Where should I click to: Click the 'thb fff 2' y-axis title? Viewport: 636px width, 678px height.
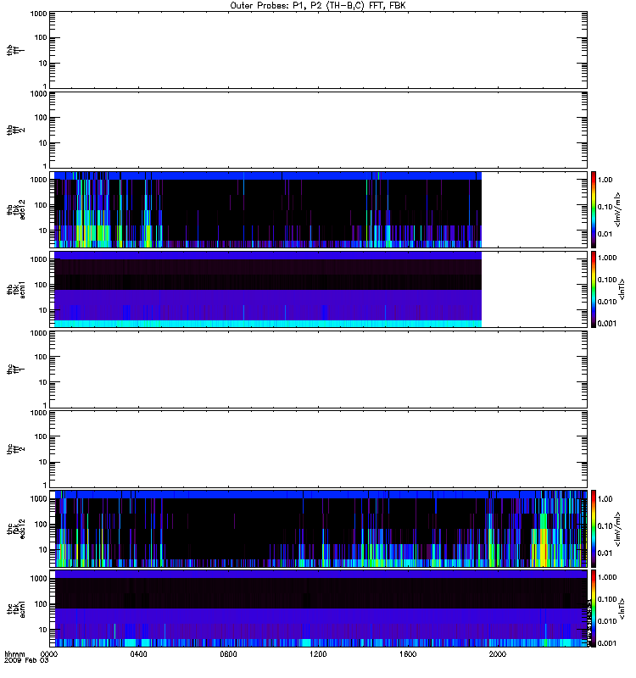15,130
